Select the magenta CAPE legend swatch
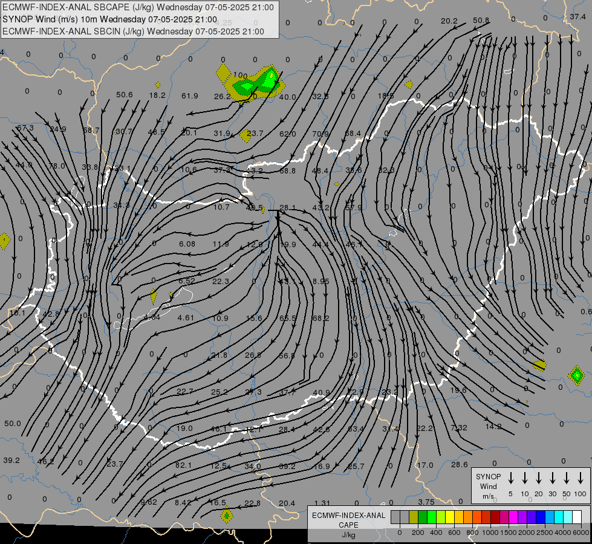Screen dimensions: 592x544 click(x=513, y=517)
